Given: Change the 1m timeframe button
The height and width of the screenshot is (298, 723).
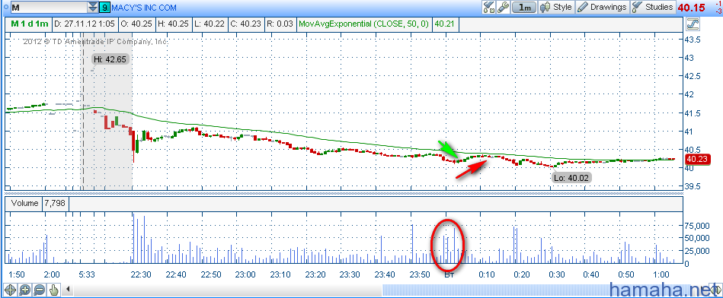Looking at the screenshot, I should click(524, 7).
